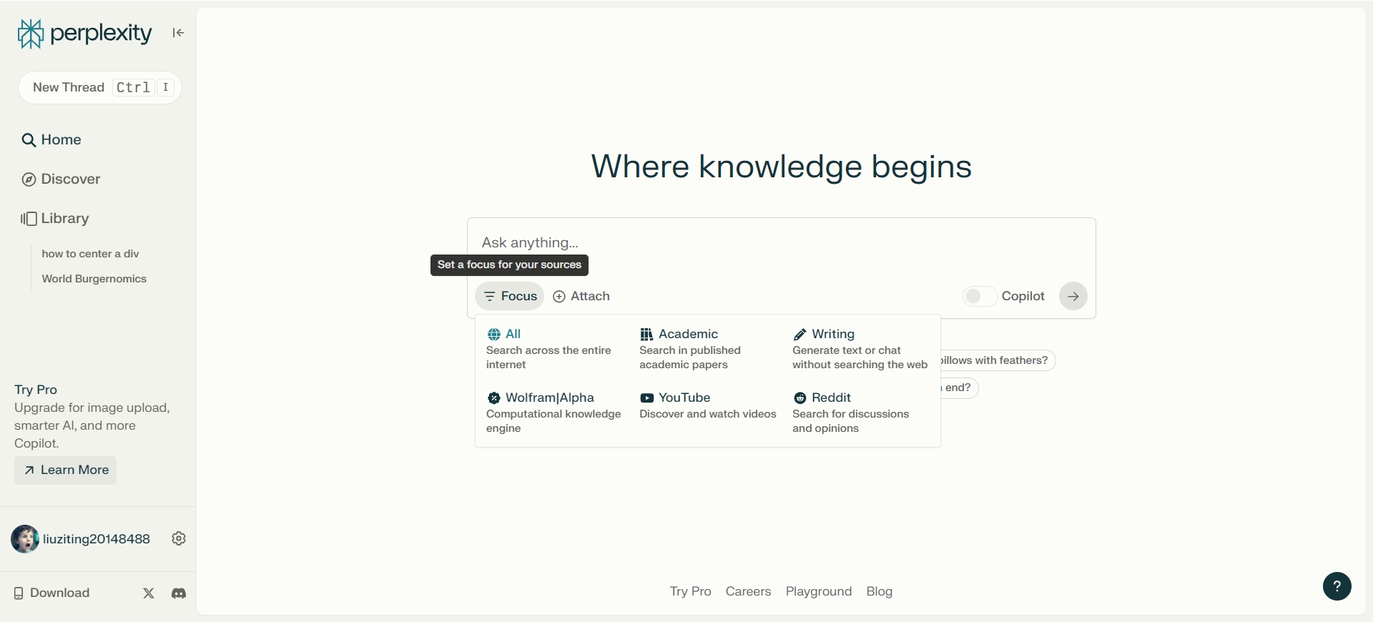Click the Perplexity logo
Viewport: 1373px width, 622px height.
84,34
